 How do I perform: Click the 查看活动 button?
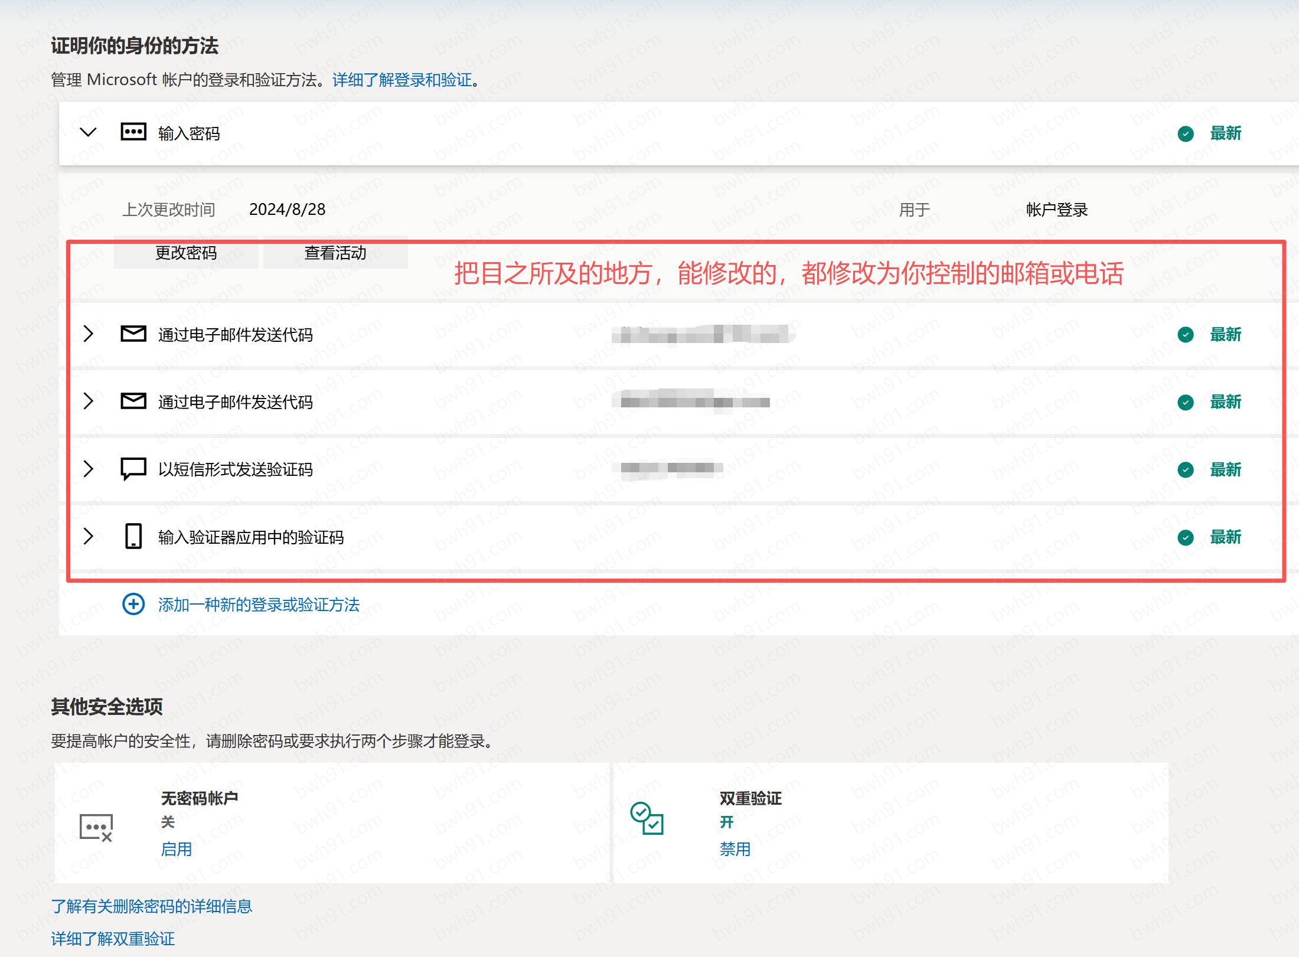pyautogui.click(x=335, y=253)
